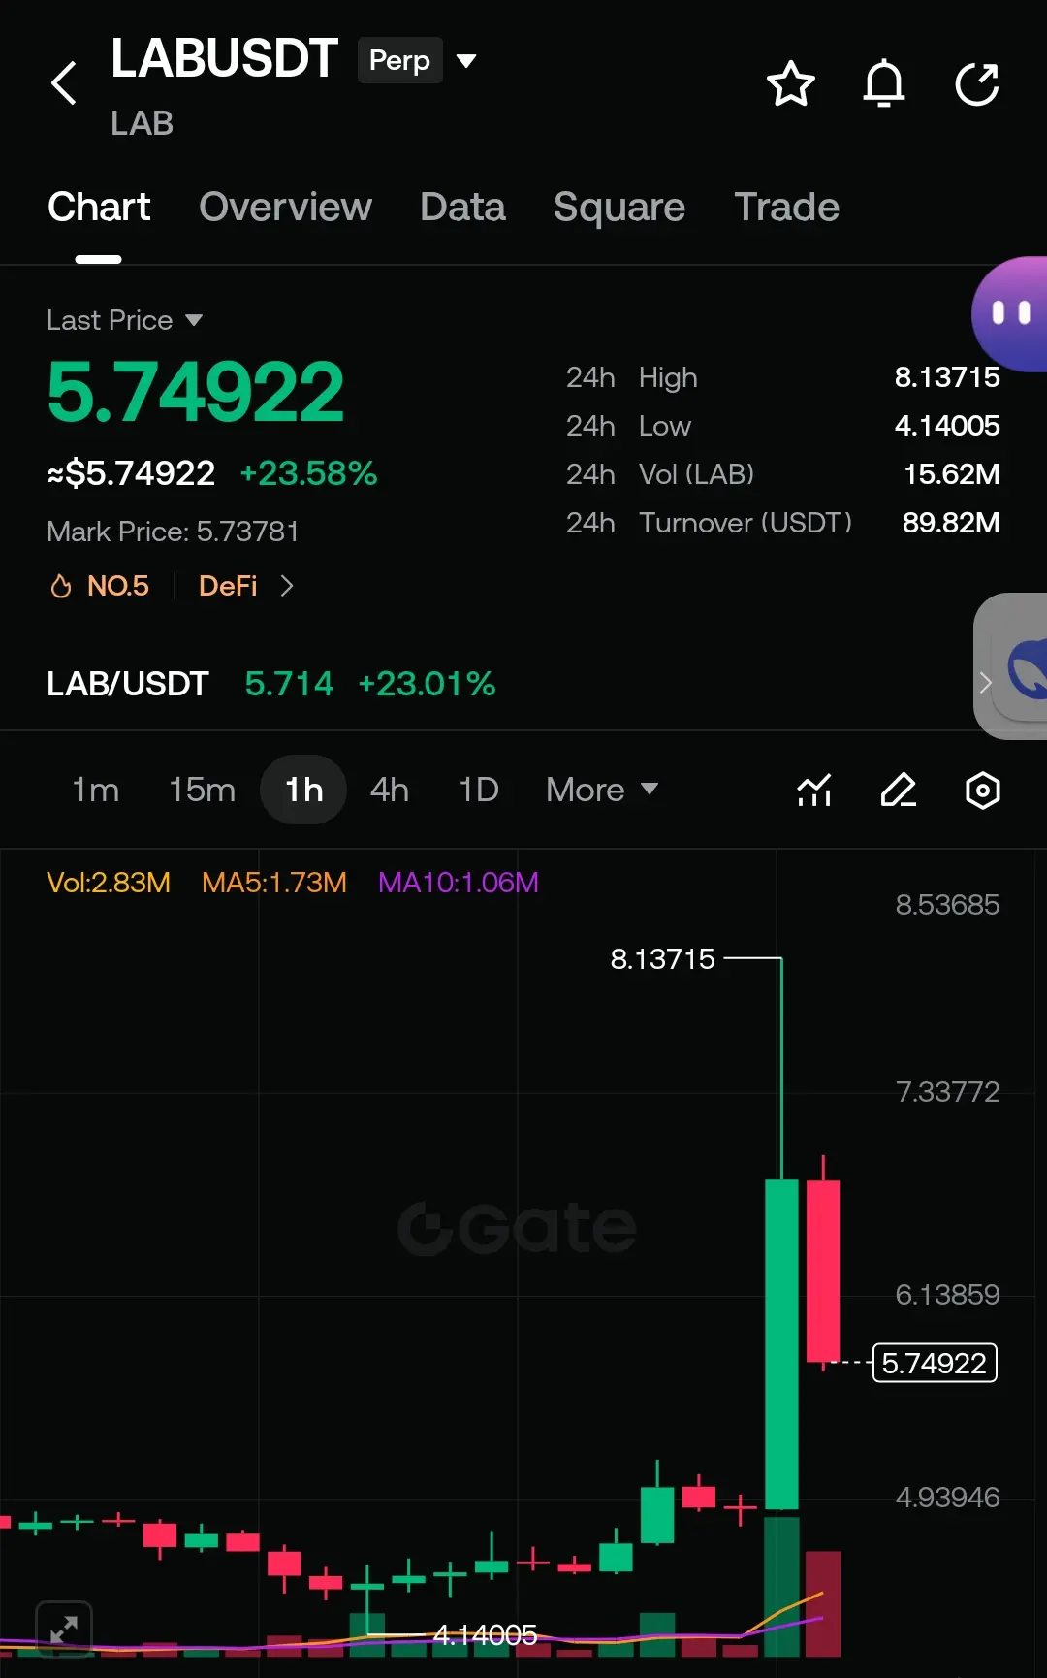Tap the LABUSDT pair title
The width and height of the screenshot is (1047, 1678).
click(x=224, y=58)
